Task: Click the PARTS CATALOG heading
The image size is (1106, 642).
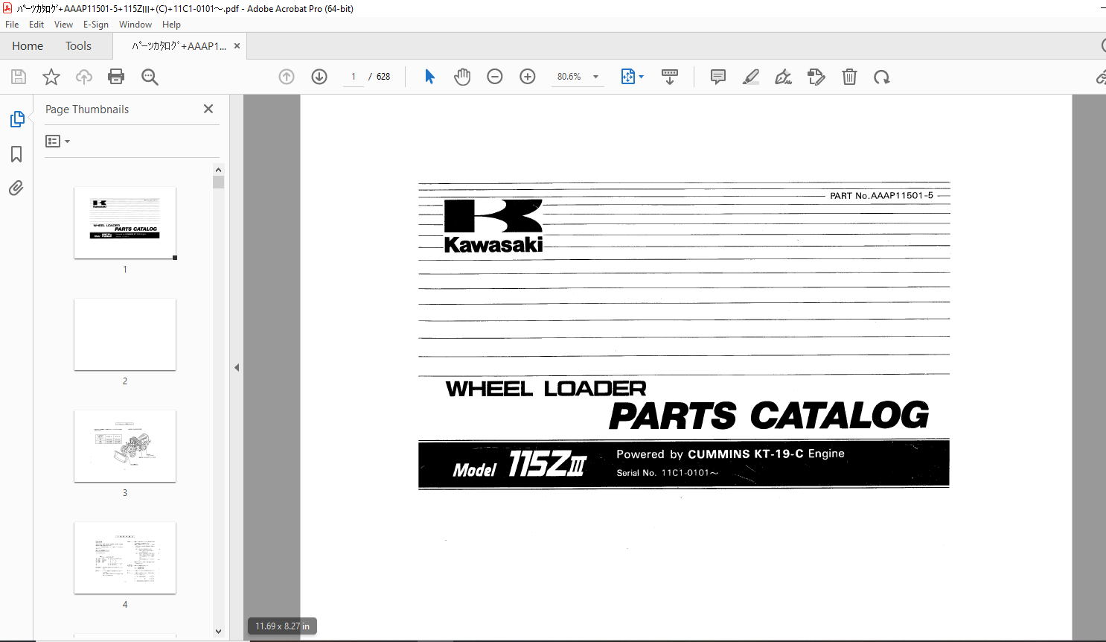Action: (x=769, y=416)
